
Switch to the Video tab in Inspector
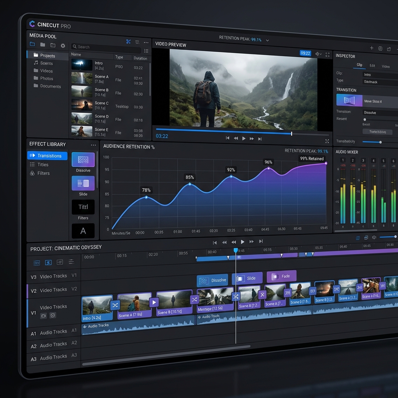click(386, 66)
